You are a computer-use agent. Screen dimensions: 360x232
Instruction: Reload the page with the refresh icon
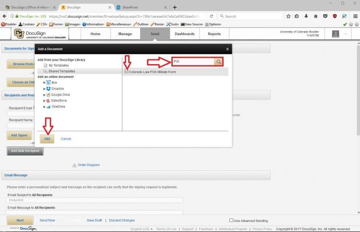tap(212, 16)
